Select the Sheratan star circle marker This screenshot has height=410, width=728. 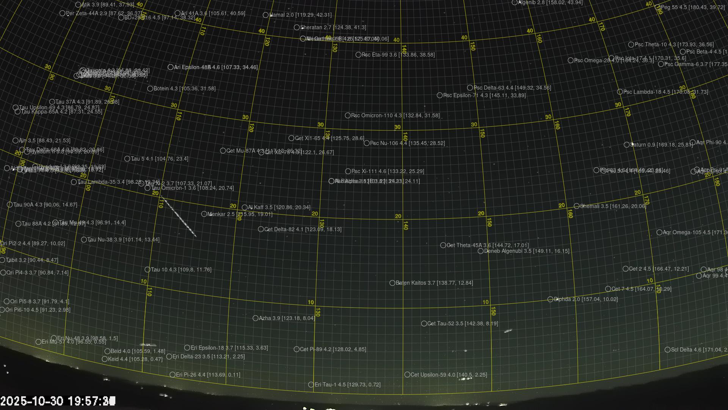[297, 27]
